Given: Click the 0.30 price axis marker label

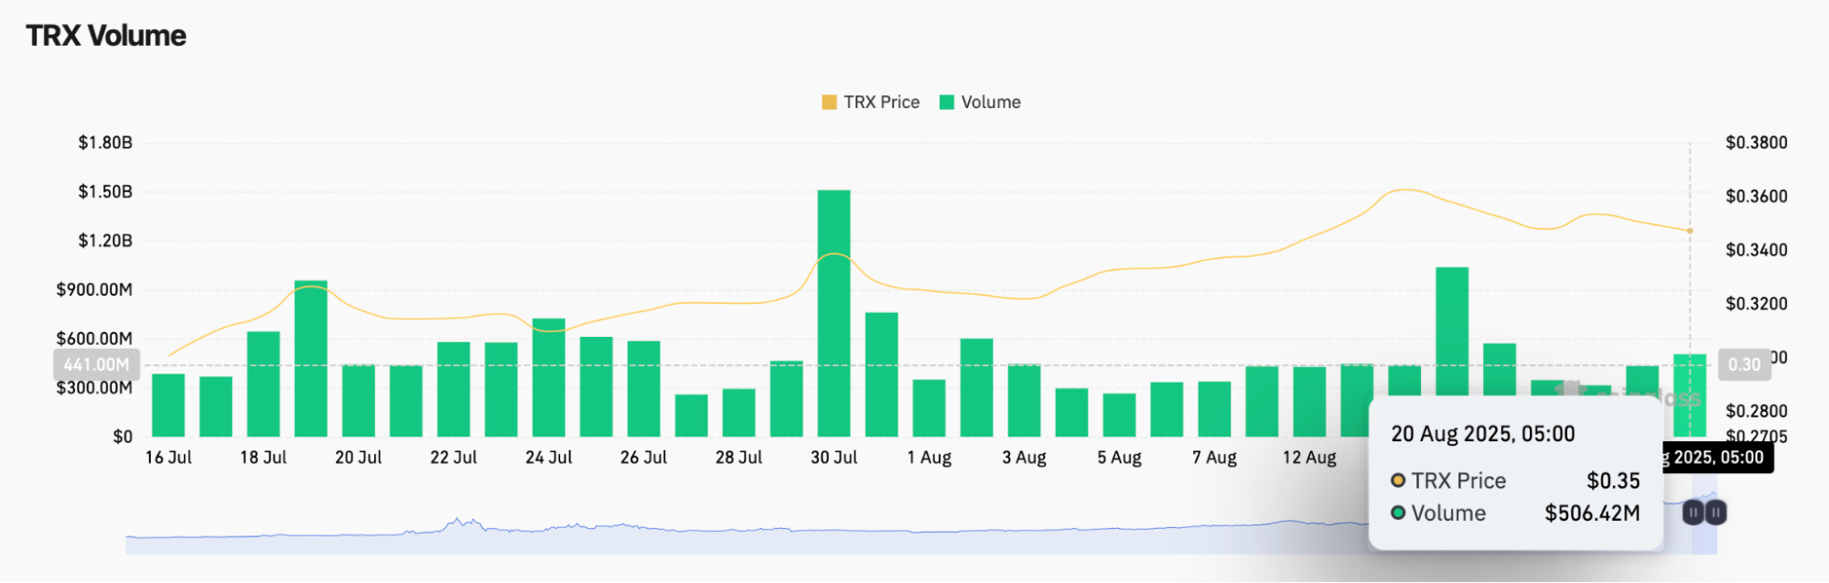Looking at the screenshot, I should point(1744,365).
